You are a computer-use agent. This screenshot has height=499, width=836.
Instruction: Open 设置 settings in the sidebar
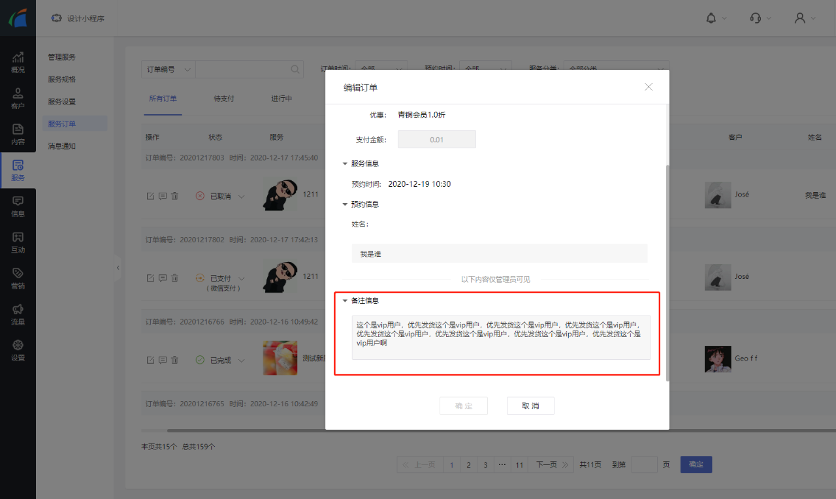(x=18, y=349)
